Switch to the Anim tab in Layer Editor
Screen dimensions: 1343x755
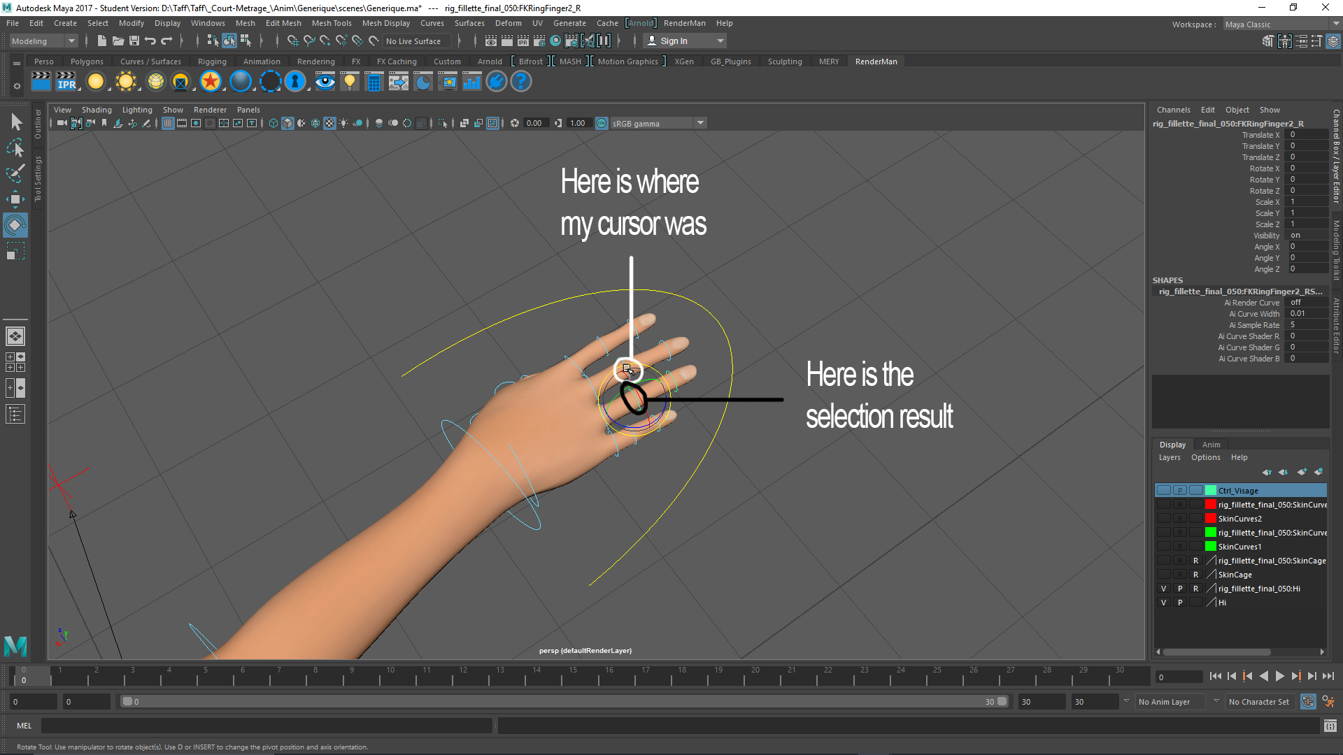coord(1211,445)
